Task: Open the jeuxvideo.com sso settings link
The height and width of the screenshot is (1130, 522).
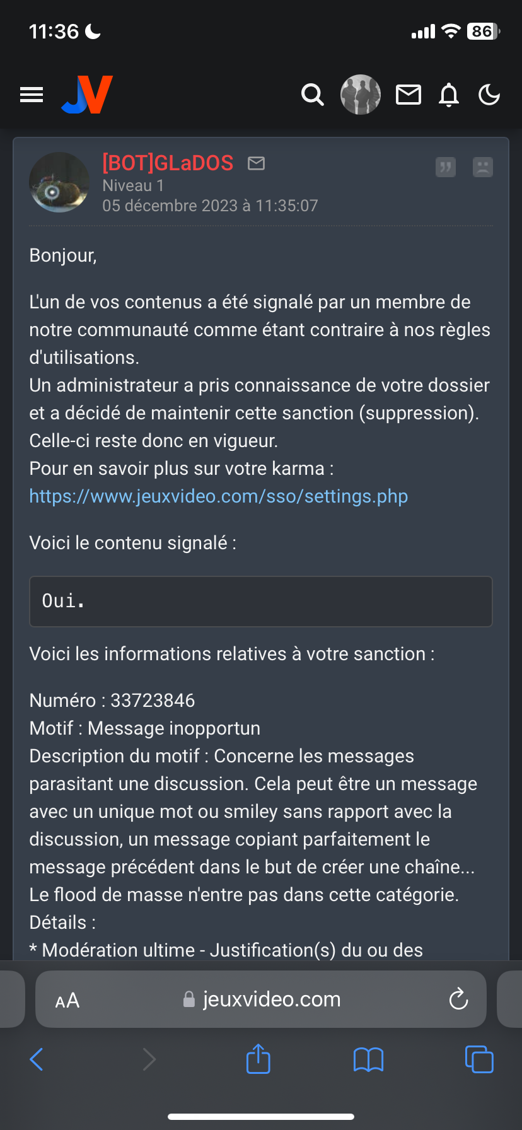Action: point(219,496)
